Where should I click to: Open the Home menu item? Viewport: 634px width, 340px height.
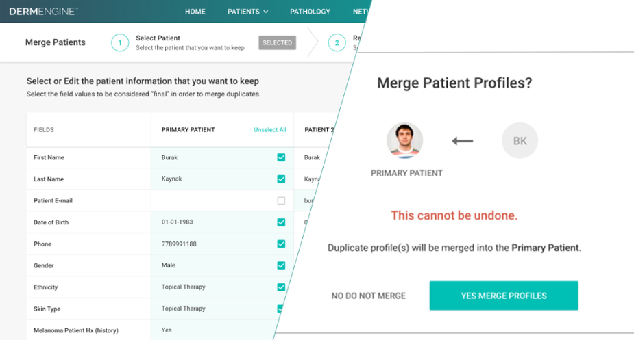[x=195, y=12]
